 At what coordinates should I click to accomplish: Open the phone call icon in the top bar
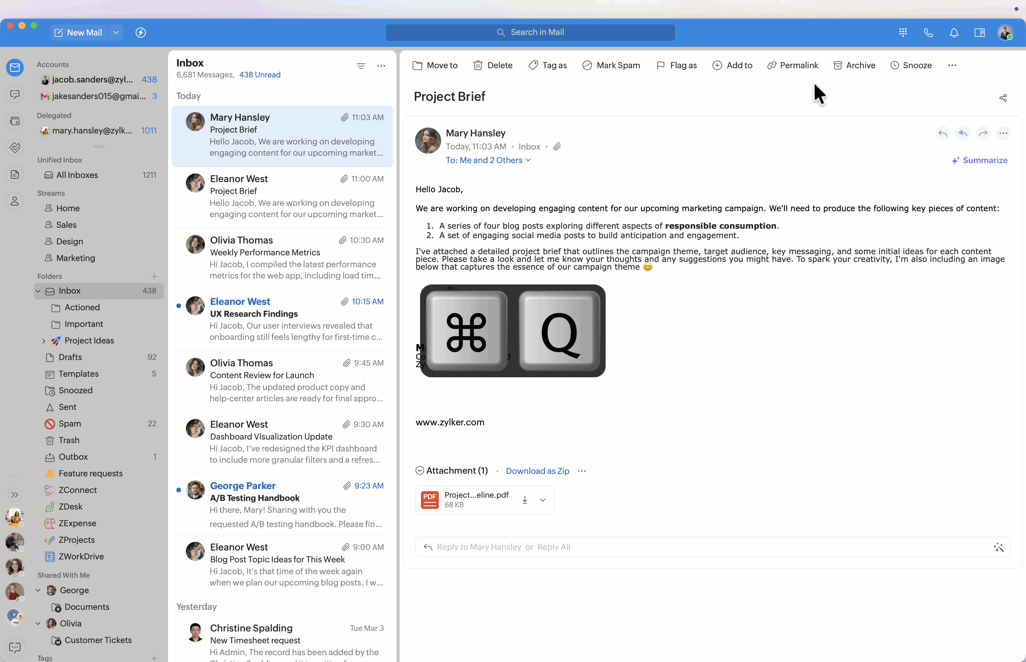[928, 33]
